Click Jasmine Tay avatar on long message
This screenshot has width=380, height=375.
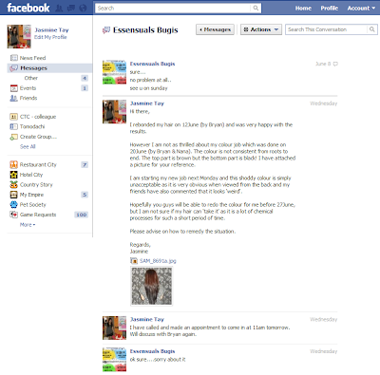pos(114,112)
